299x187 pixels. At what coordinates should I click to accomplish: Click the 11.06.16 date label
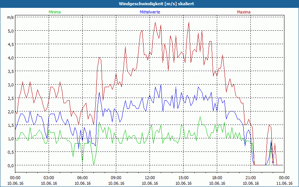(x=284, y=183)
